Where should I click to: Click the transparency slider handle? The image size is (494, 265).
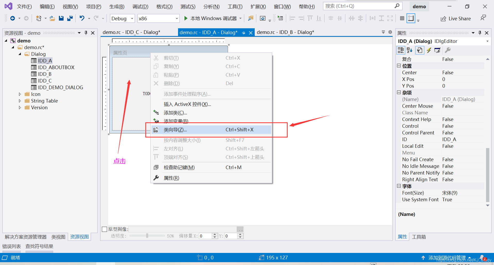147,236
